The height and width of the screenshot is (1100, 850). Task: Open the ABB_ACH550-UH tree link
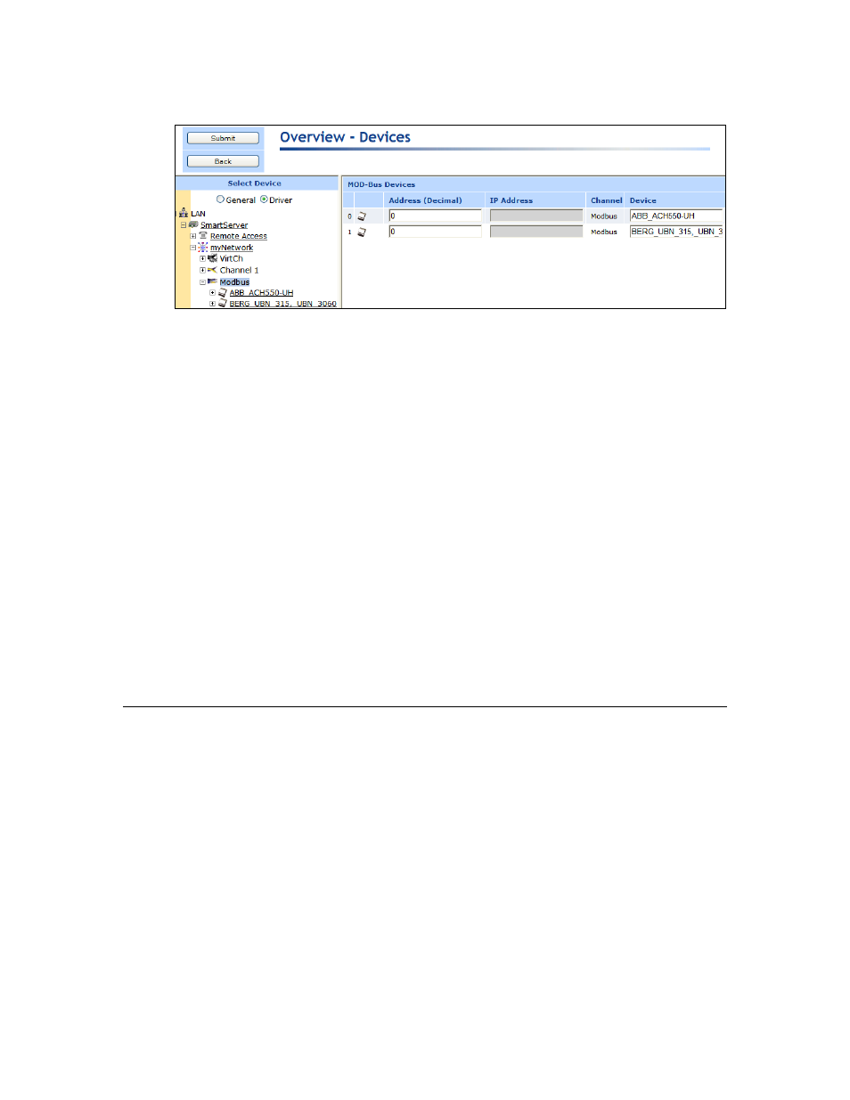point(261,292)
